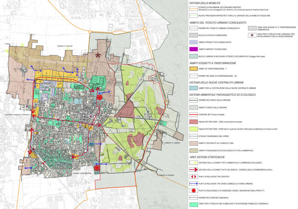Click the purple Ambito Impianti Tecnologici swatch
Image resolution: width=298 pixels, height=209 pixels.
193,48
